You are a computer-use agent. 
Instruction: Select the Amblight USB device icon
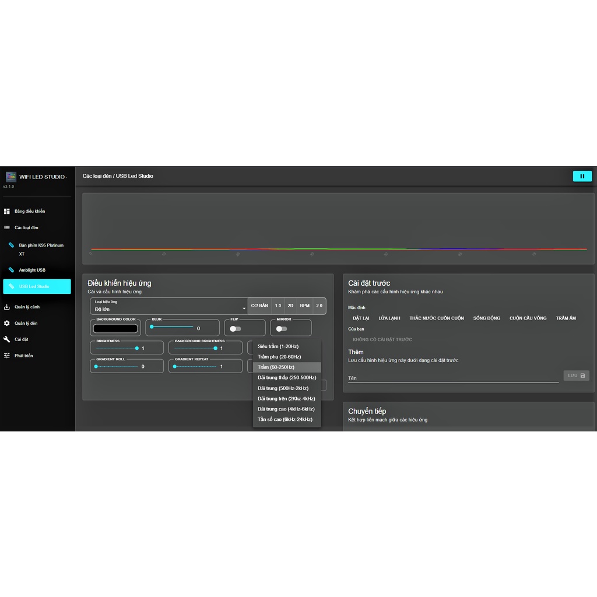coord(11,270)
